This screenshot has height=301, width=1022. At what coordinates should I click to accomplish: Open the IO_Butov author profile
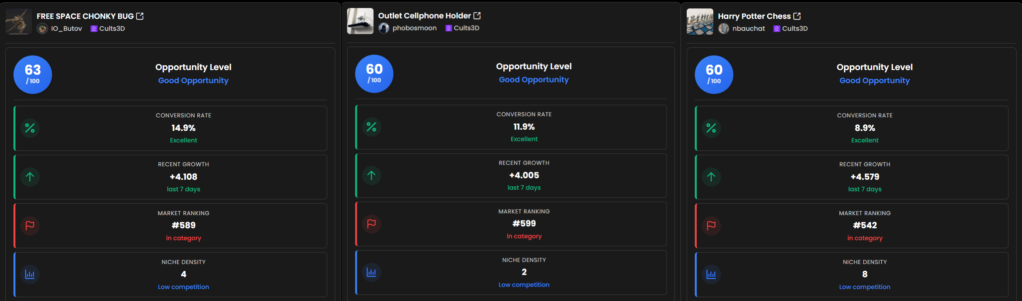(x=66, y=28)
